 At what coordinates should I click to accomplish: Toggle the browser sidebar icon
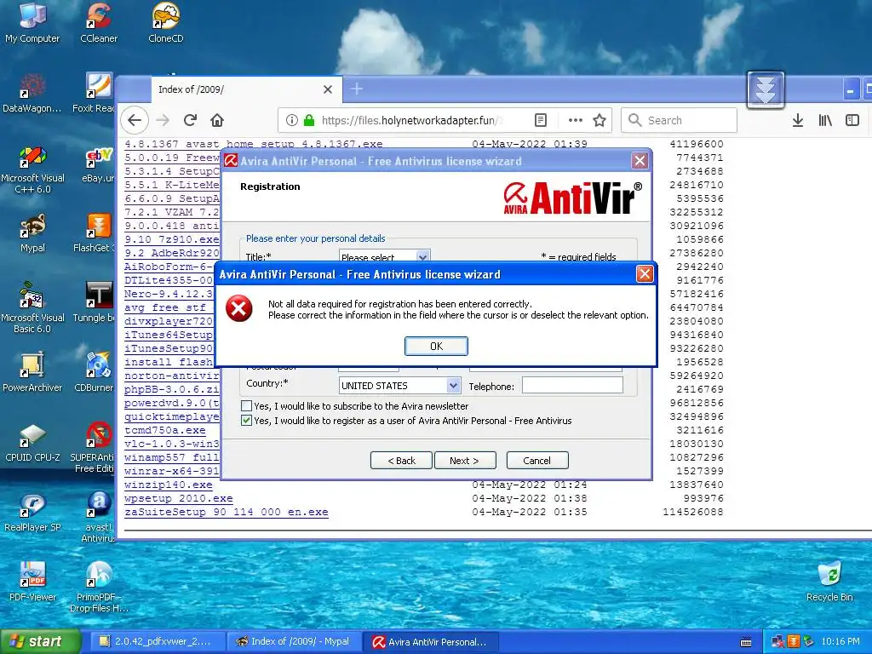pos(852,120)
